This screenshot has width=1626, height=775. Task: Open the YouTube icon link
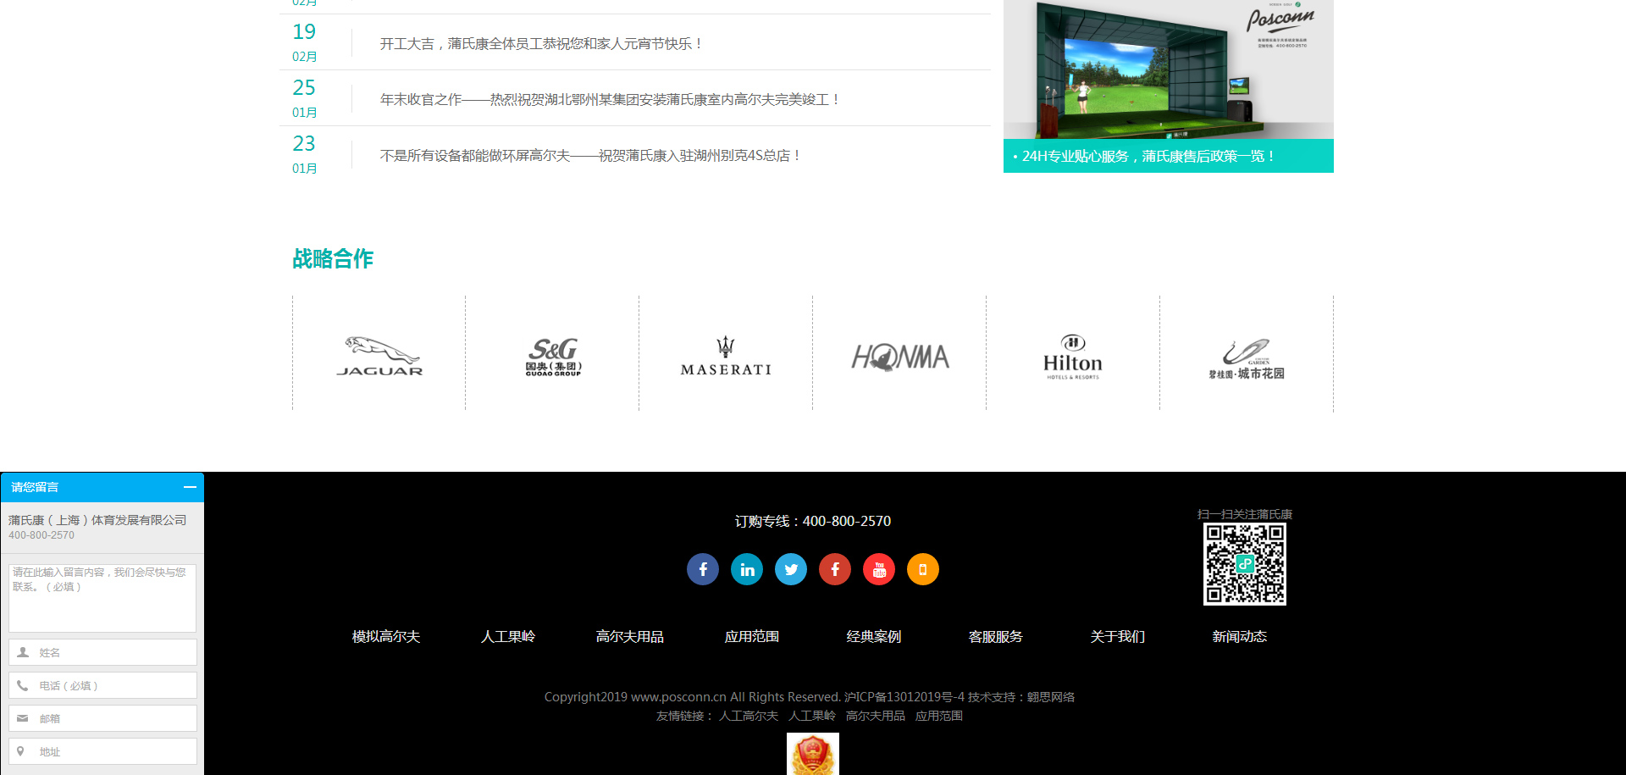878,569
